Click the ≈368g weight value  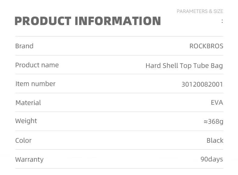click(213, 122)
